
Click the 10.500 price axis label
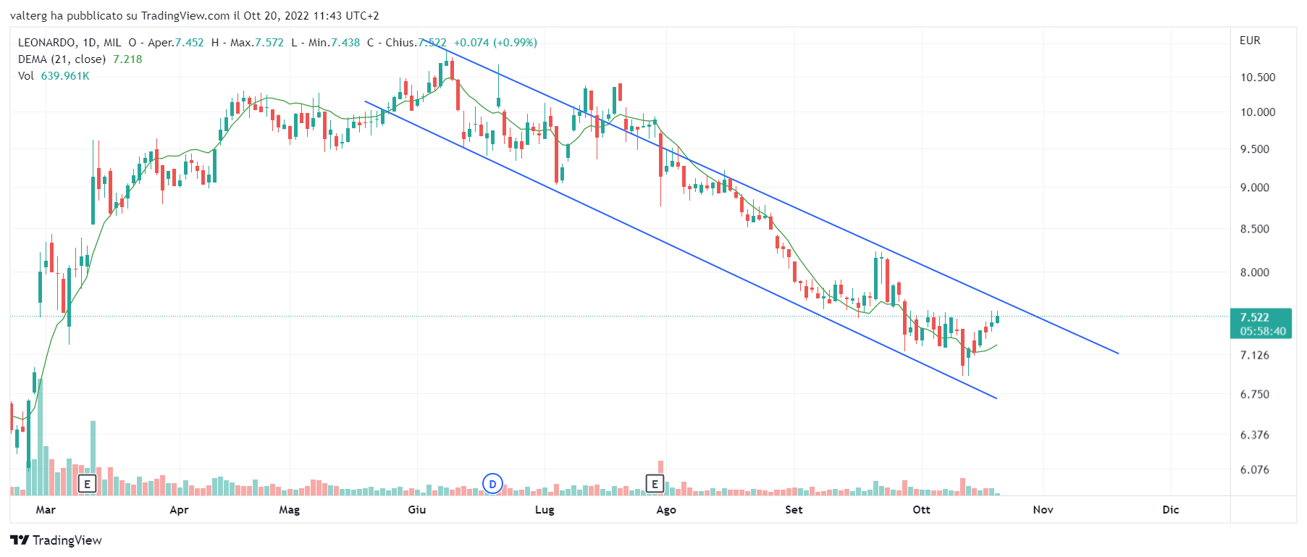1258,78
